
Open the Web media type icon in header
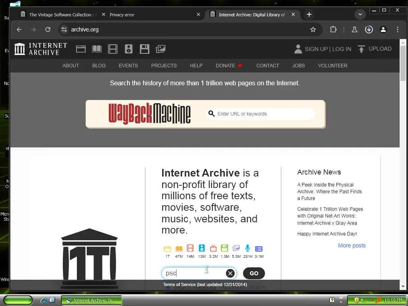point(80,49)
